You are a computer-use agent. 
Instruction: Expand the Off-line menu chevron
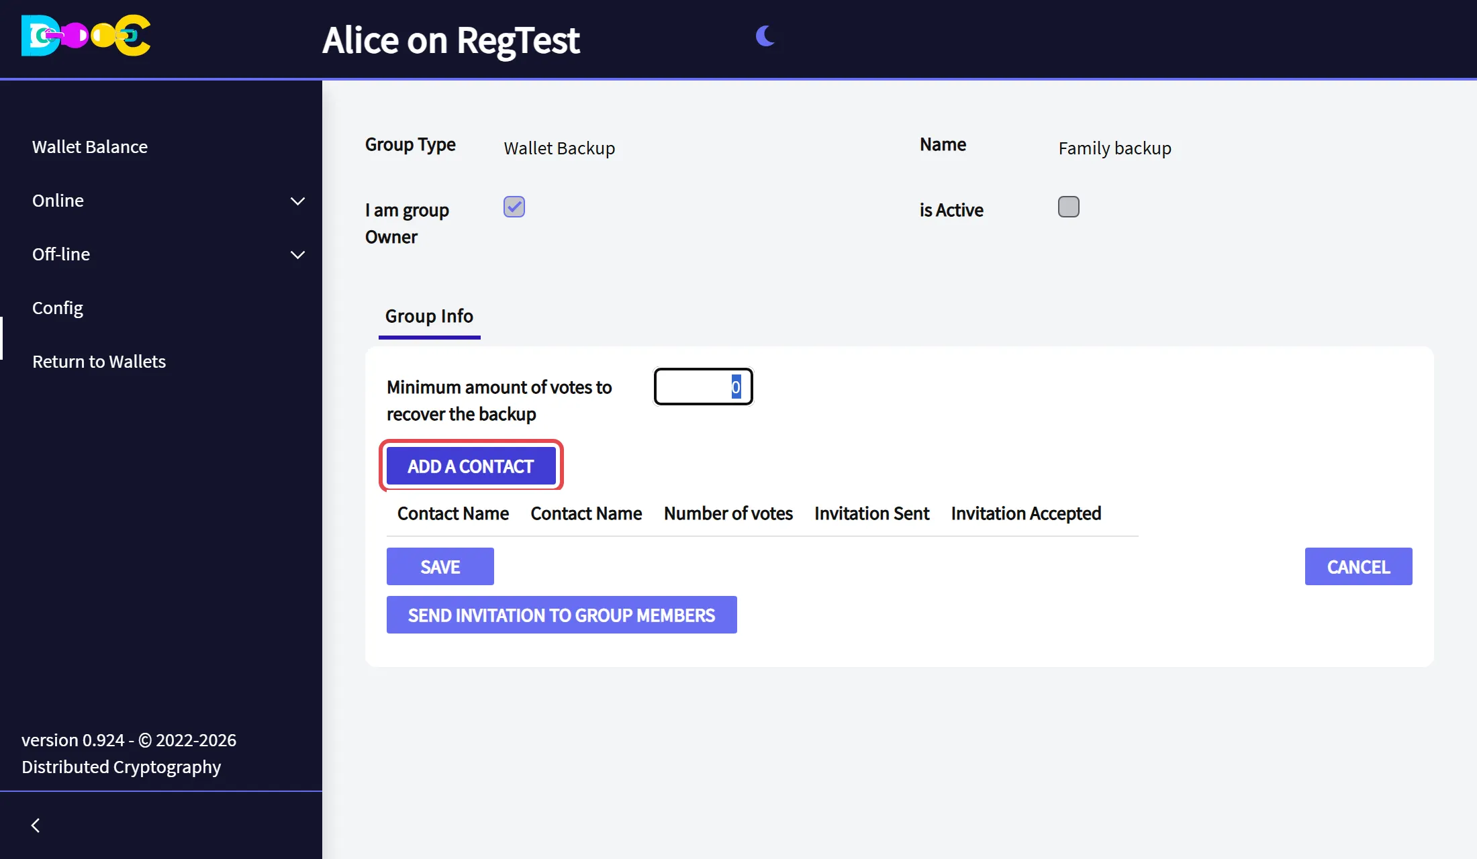pos(297,254)
